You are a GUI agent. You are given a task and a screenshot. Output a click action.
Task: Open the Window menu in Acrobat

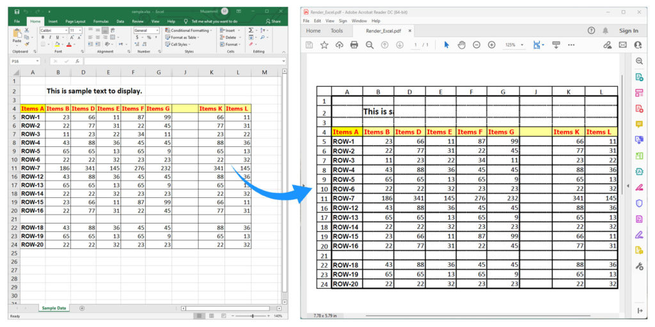point(359,20)
